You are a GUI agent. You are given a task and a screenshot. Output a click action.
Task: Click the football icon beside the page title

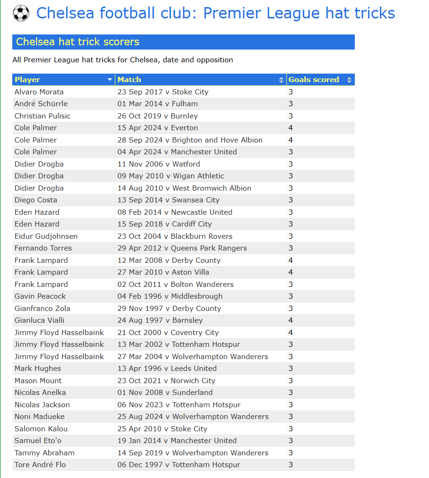pyautogui.click(x=21, y=14)
